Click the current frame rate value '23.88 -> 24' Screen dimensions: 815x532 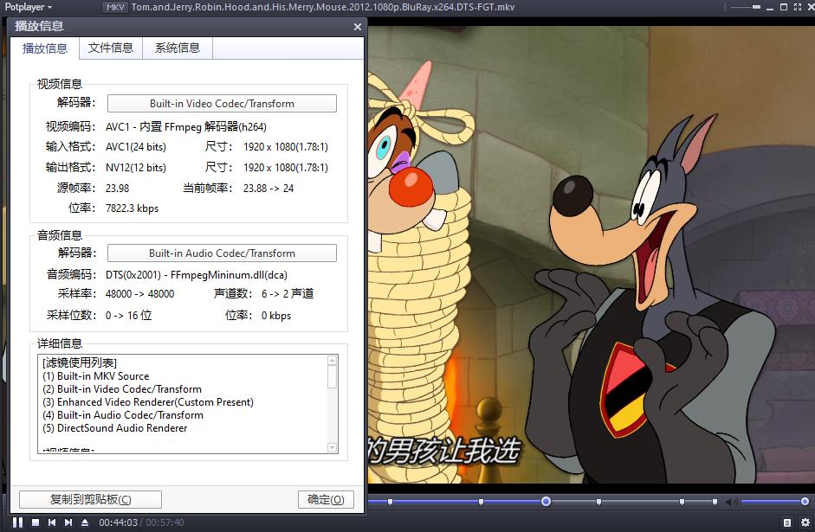click(268, 189)
